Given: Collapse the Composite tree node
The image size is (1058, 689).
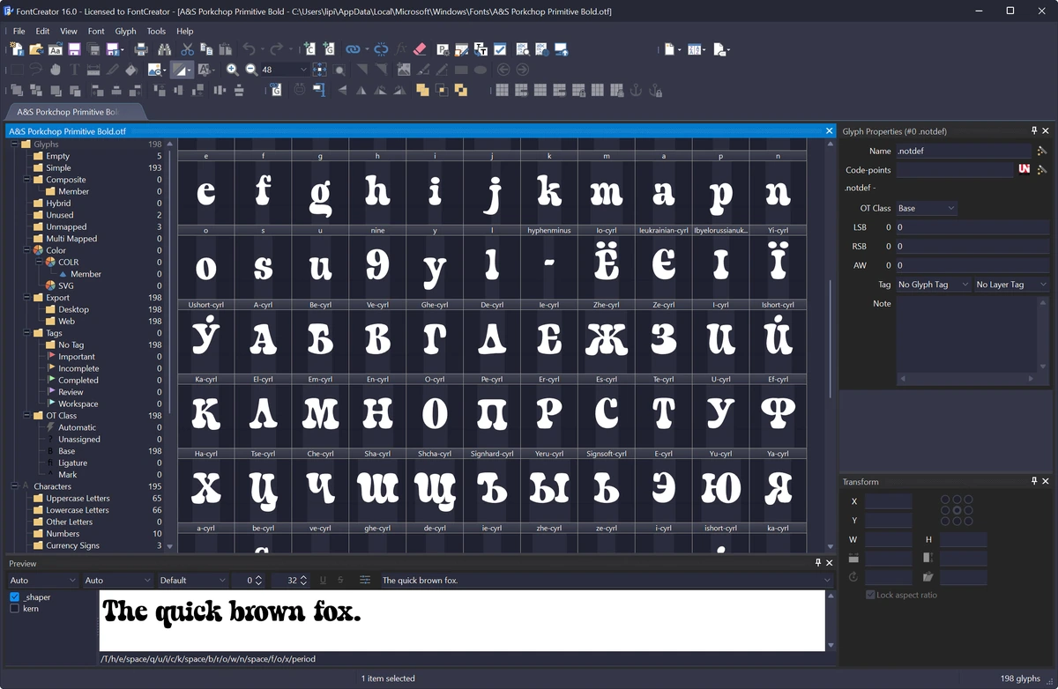Looking at the screenshot, I should 26,180.
